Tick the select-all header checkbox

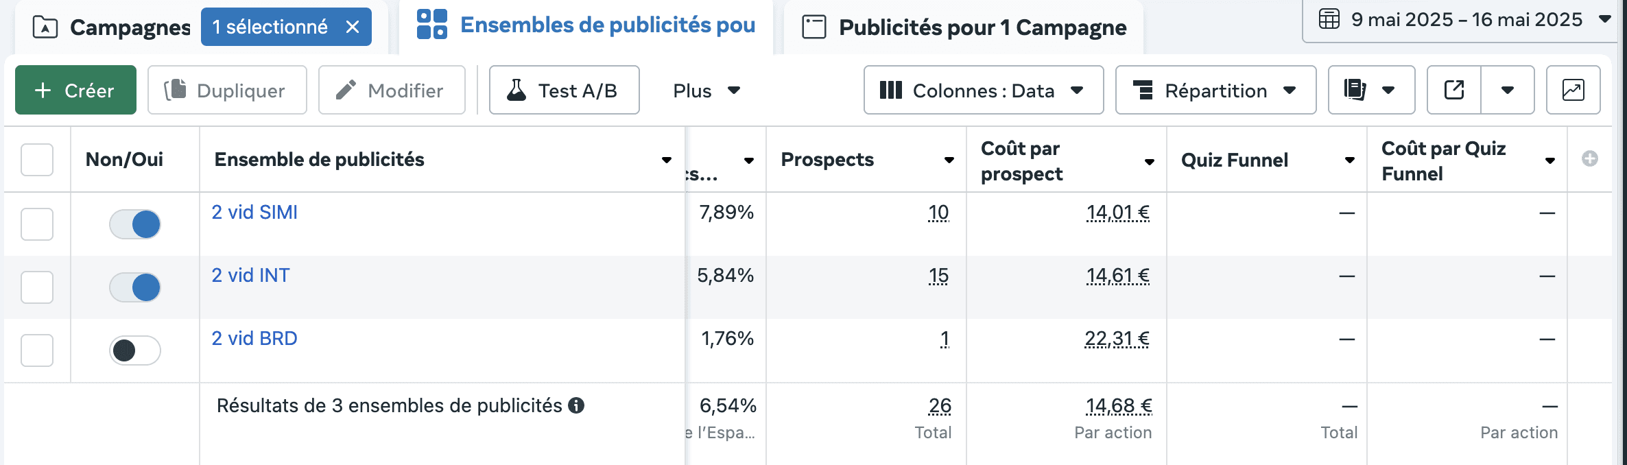point(37,160)
